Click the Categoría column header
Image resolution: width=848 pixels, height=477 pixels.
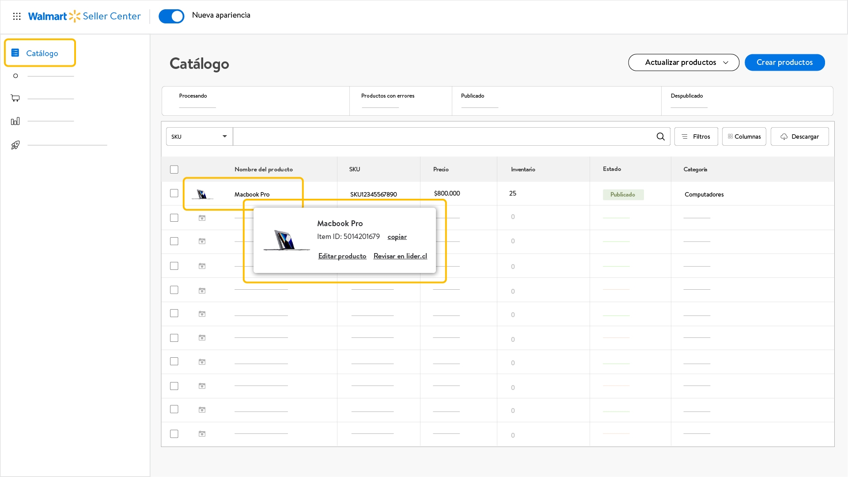pos(695,169)
